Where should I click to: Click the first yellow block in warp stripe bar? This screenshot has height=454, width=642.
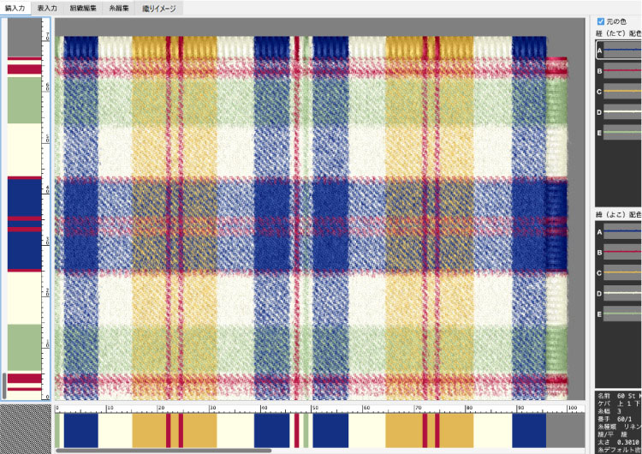coord(148,428)
